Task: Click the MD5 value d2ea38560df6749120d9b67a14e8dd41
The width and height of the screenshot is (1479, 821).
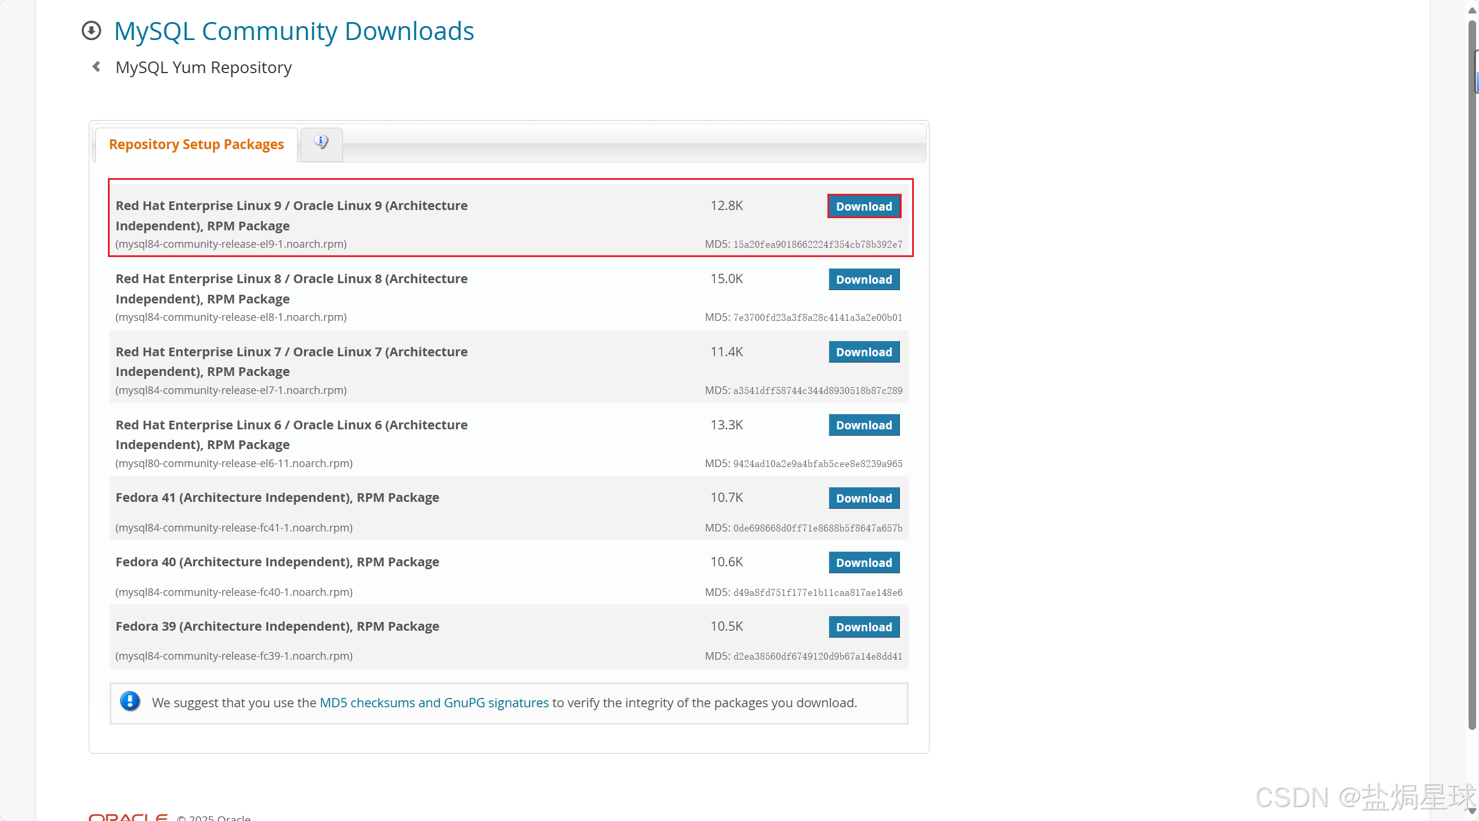Action: coord(818,656)
